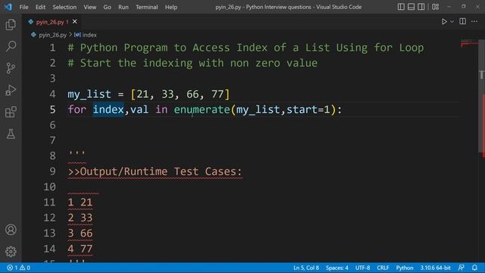Open the Edit menu
Screen dimensions: 485x273
pyautogui.click(x=40, y=7)
